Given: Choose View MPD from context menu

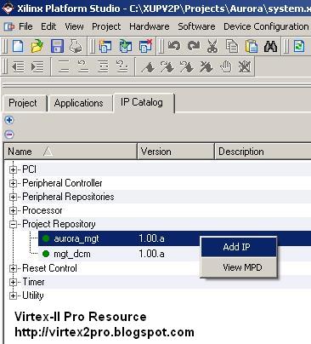Looking at the screenshot, I should [x=239, y=267].
